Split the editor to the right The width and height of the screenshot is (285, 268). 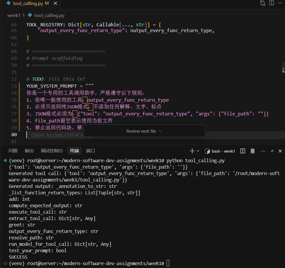tap(272, 3)
